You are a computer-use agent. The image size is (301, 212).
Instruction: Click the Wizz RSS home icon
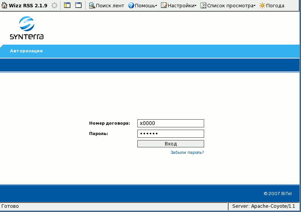coord(5,5)
